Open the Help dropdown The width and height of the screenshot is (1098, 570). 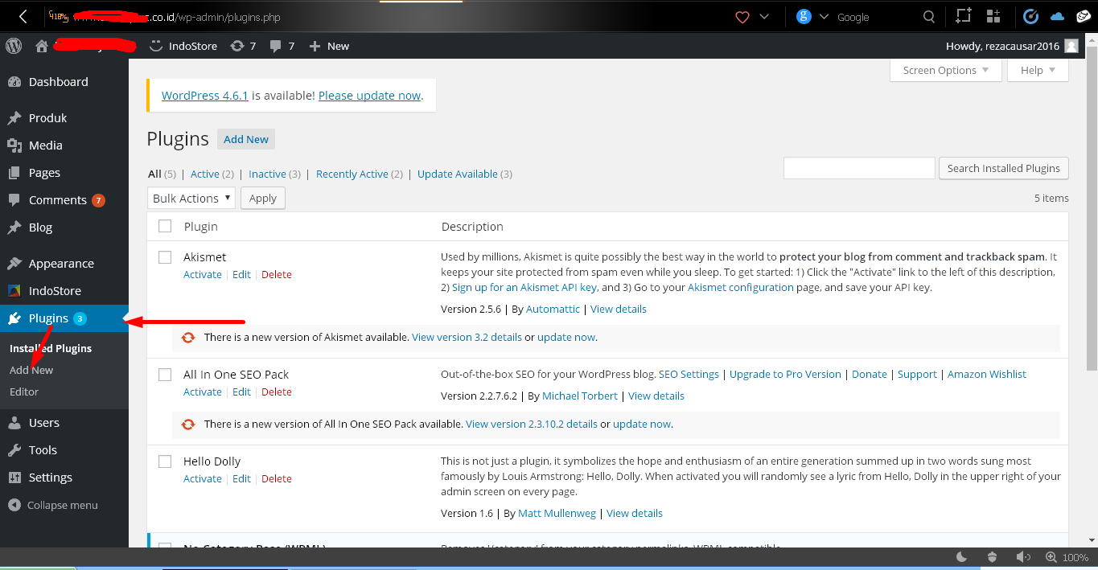click(x=1037, y=70)
